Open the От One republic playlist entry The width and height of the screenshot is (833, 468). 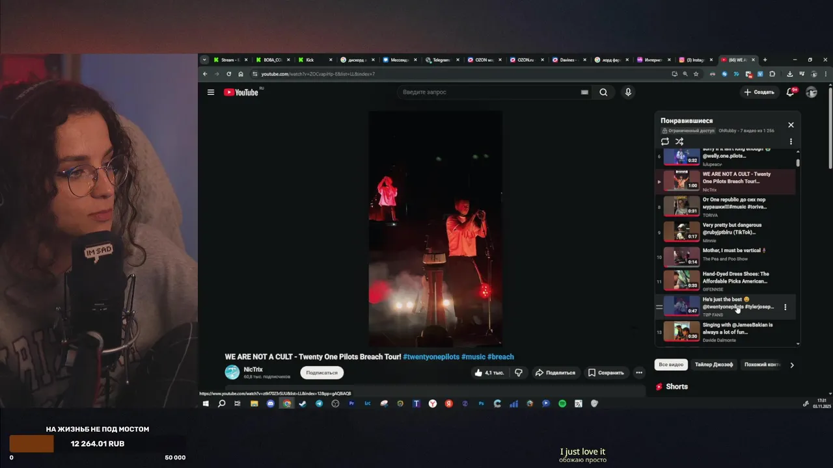click(726, 207)
